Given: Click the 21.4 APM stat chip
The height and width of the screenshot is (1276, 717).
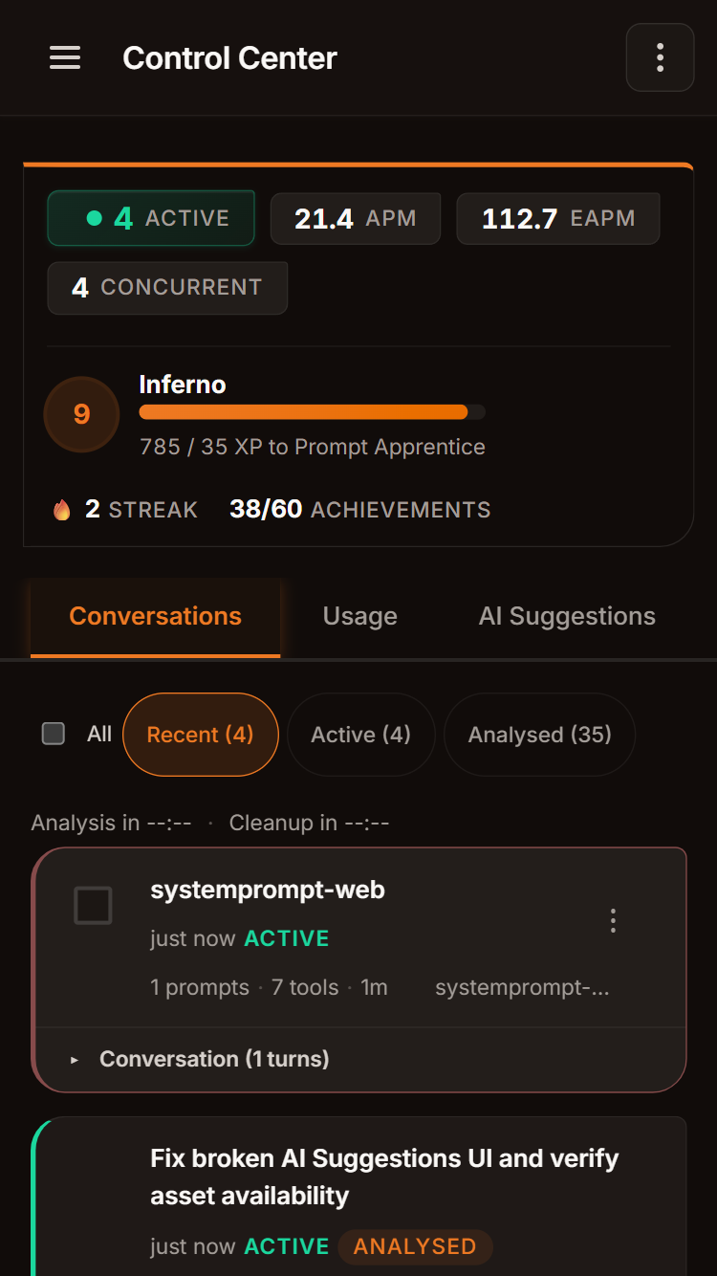Looking at the screenshot, I should (x=355, y=219).
